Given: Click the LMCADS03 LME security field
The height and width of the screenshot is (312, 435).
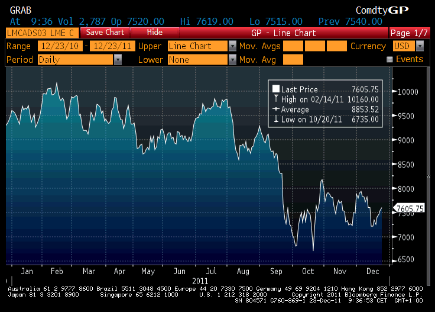Looking at the screenshot, I should 40,33.
